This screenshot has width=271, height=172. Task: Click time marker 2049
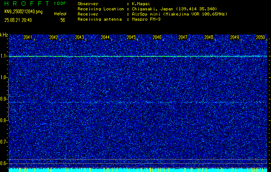235,37
